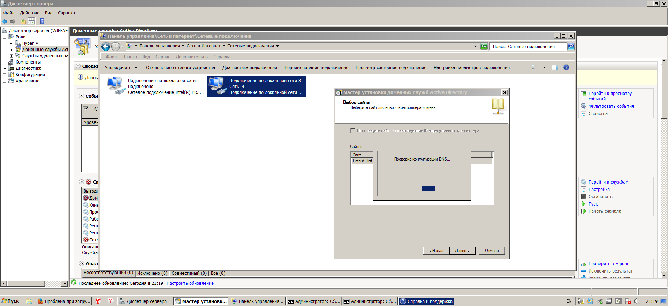The width and height of the screenshot is (668, 306).
Task: Click Диагностика подключения command
Action: [x=250, y=68]
